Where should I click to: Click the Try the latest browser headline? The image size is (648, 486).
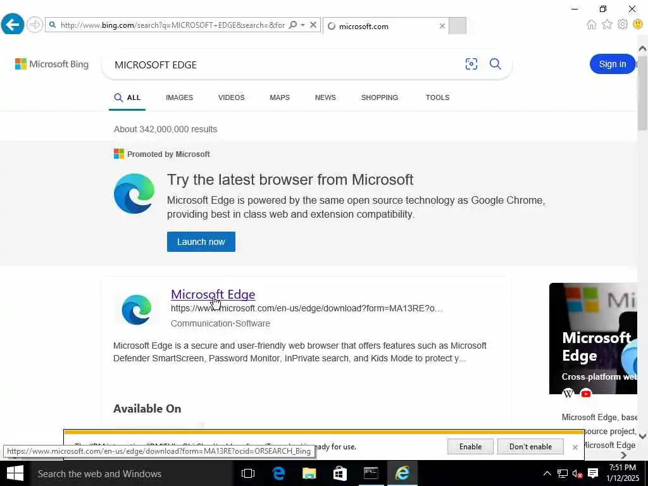coord(290,180)
